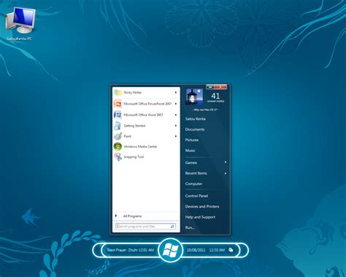The height and width of the screenshot is (277, 346).
Task: Expand Paint jump list arrow
Action: [176, 136]
